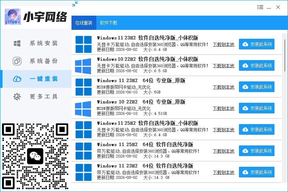The image size is (288, 192).
Task: Install Windows 10 22H2 小体积版 system
Action: pyautogui.click(x=257, y=65)
